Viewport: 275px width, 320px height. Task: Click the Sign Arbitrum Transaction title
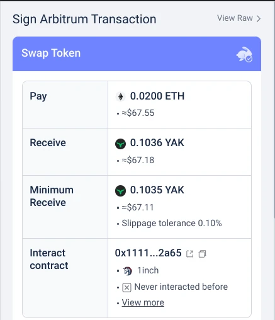[x=84, y=20]
